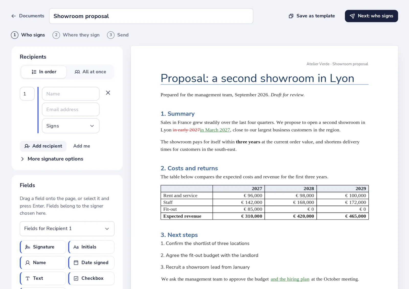Viewport: 409px width, 289px height.
Task: Select the Checkbox field tile
Action: click(x=91, y=278)
